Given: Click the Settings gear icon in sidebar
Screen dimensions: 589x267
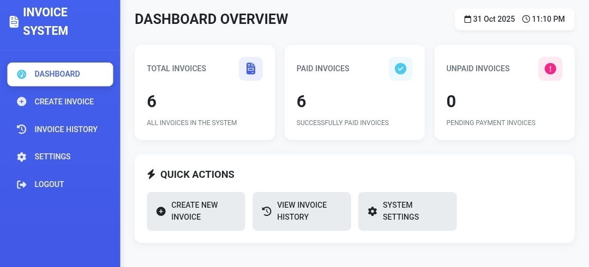Looking at the screenshot, I should pos(22,157).
